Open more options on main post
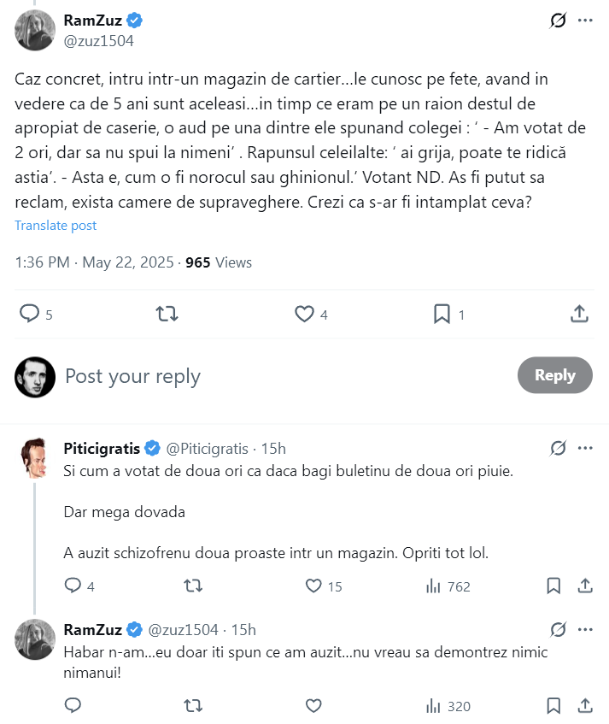Image resolution: width=609 pixels, height=724 pixels. (x=585, y=21)
